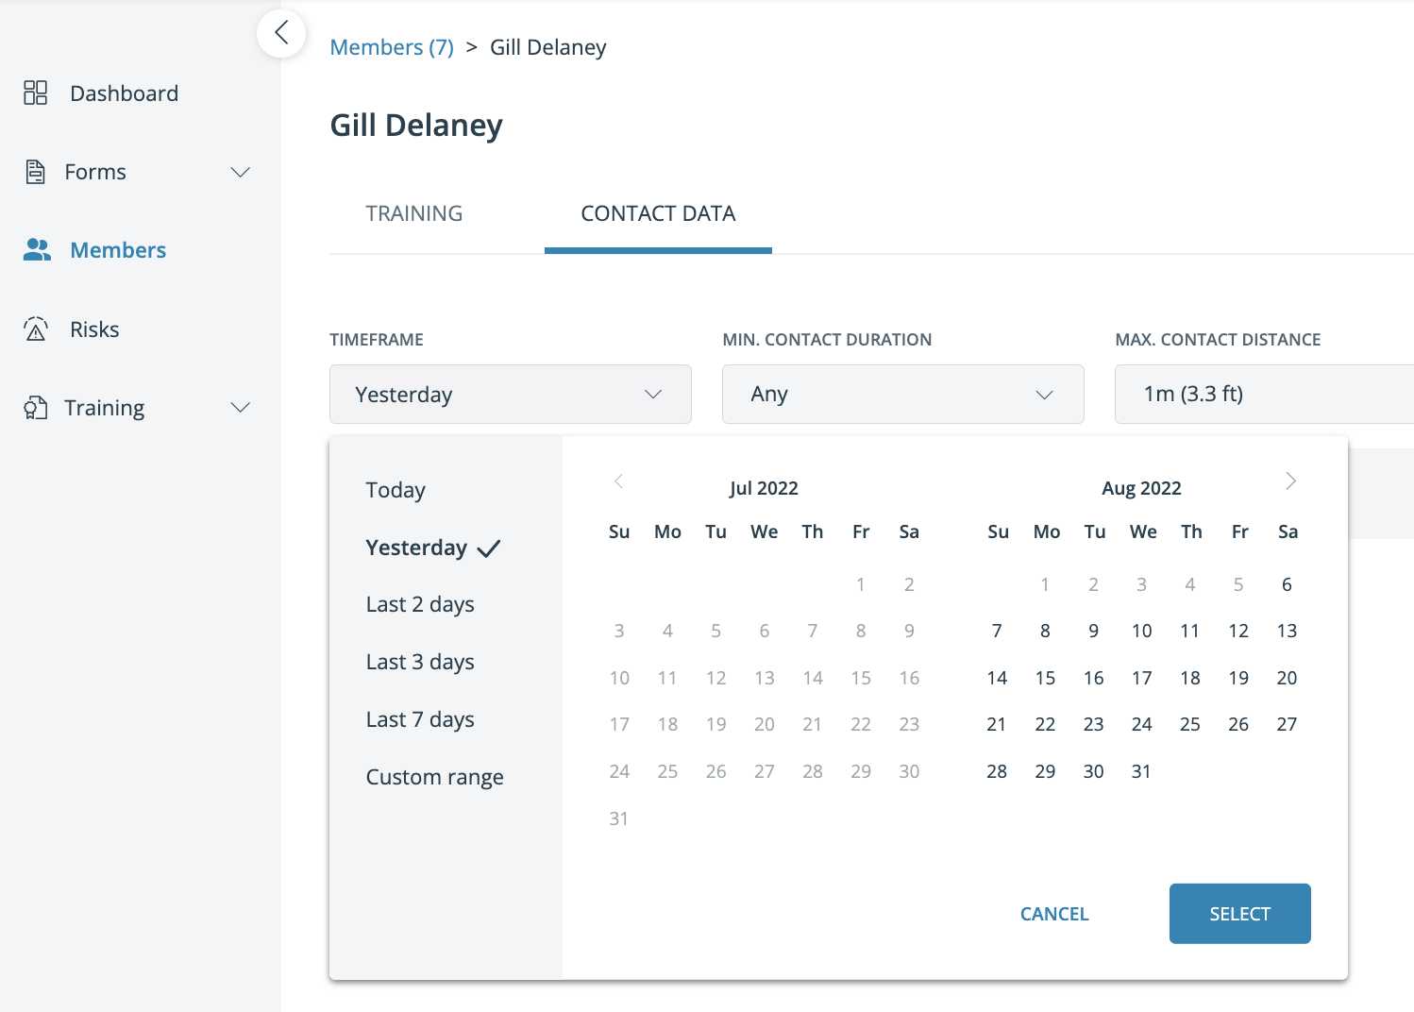Click the Jul 2022 month header
Viewport: 1414px width, 1012px height.
(x=764, y=488)
